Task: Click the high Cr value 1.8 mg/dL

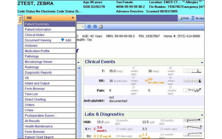Action: (102, 136)
